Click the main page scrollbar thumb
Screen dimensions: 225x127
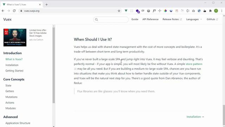pyautogui.click(x=224, y=115)
